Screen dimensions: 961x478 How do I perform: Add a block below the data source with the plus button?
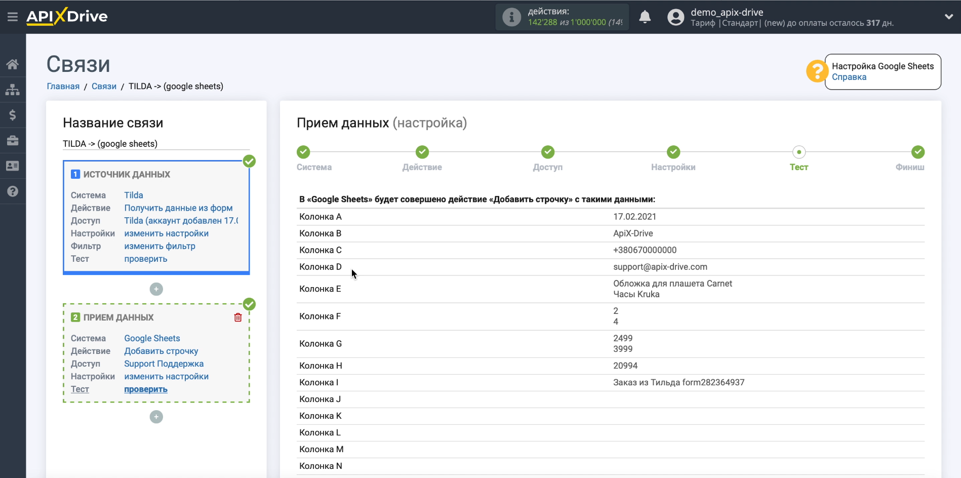156,289
